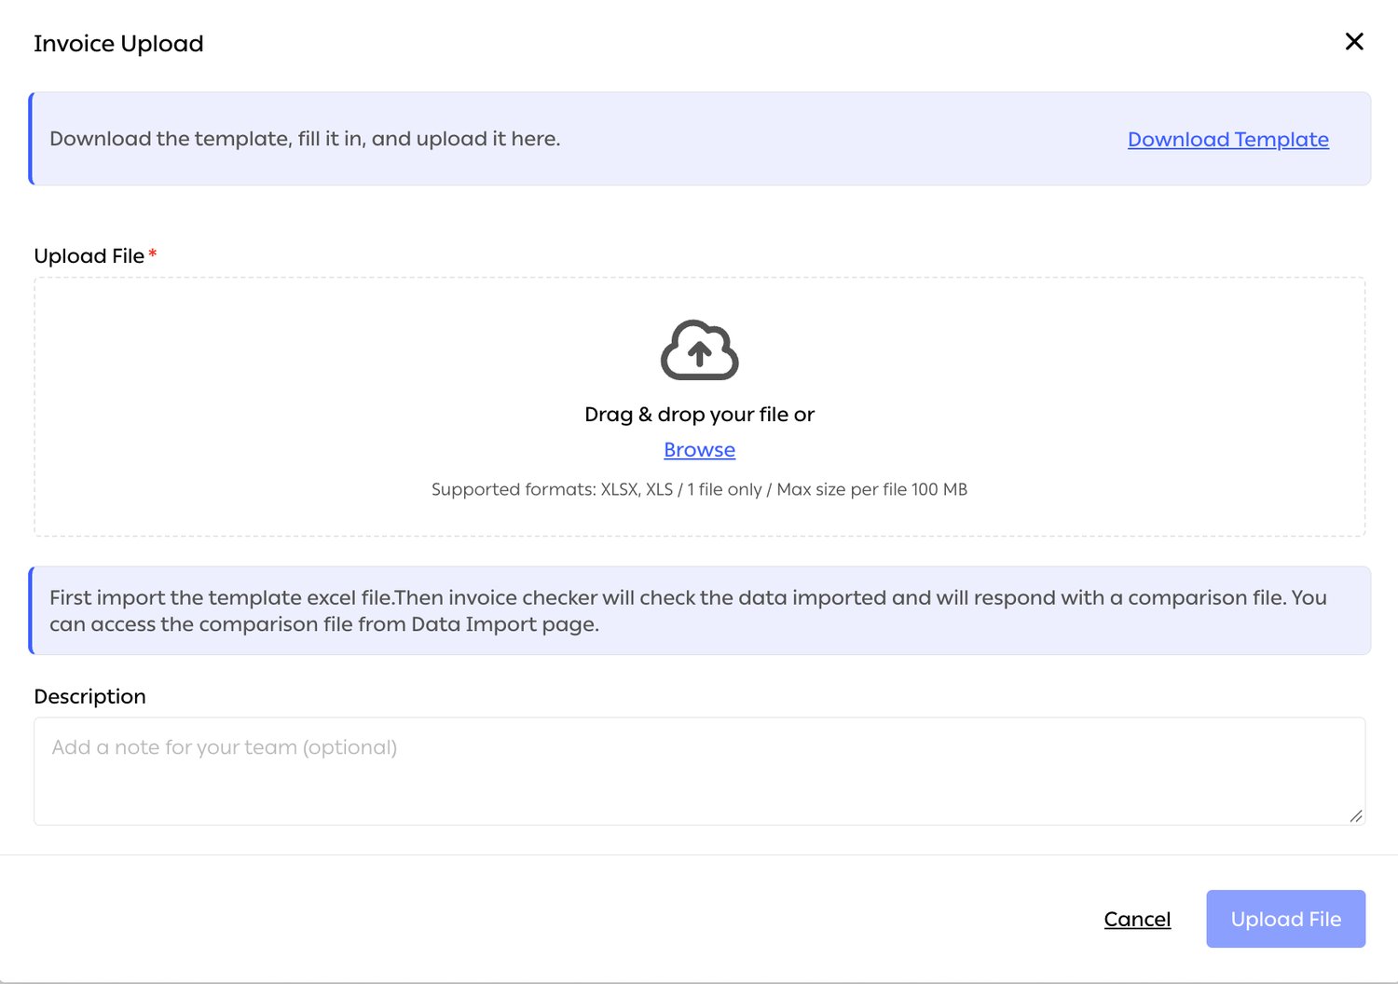Click the textarea resize handle

pyautogui.click(x=1356, y=815)
